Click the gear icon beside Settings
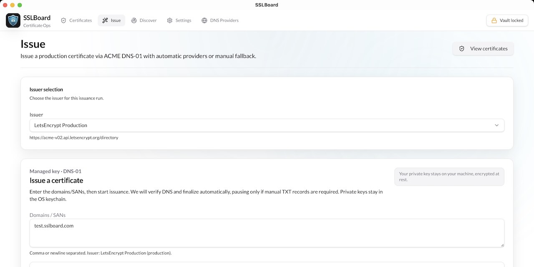 [170, 20]
